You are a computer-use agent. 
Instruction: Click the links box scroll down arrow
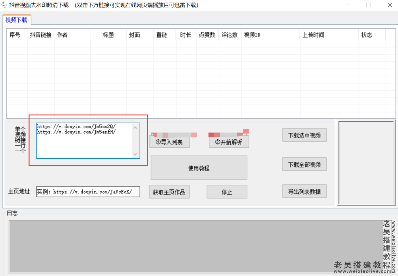[135, 154]
